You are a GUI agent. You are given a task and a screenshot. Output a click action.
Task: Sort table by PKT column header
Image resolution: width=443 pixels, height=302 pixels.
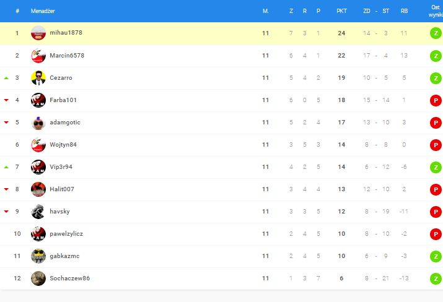coord(341,11)
